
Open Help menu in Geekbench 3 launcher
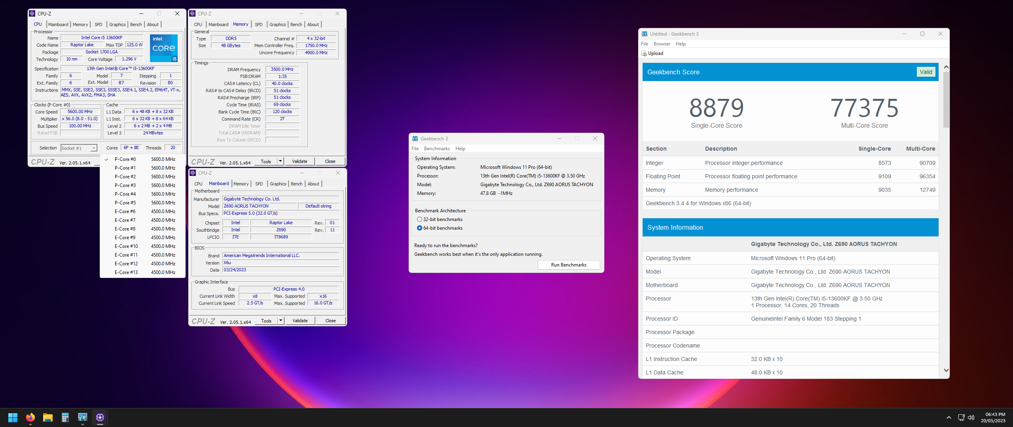460,149
